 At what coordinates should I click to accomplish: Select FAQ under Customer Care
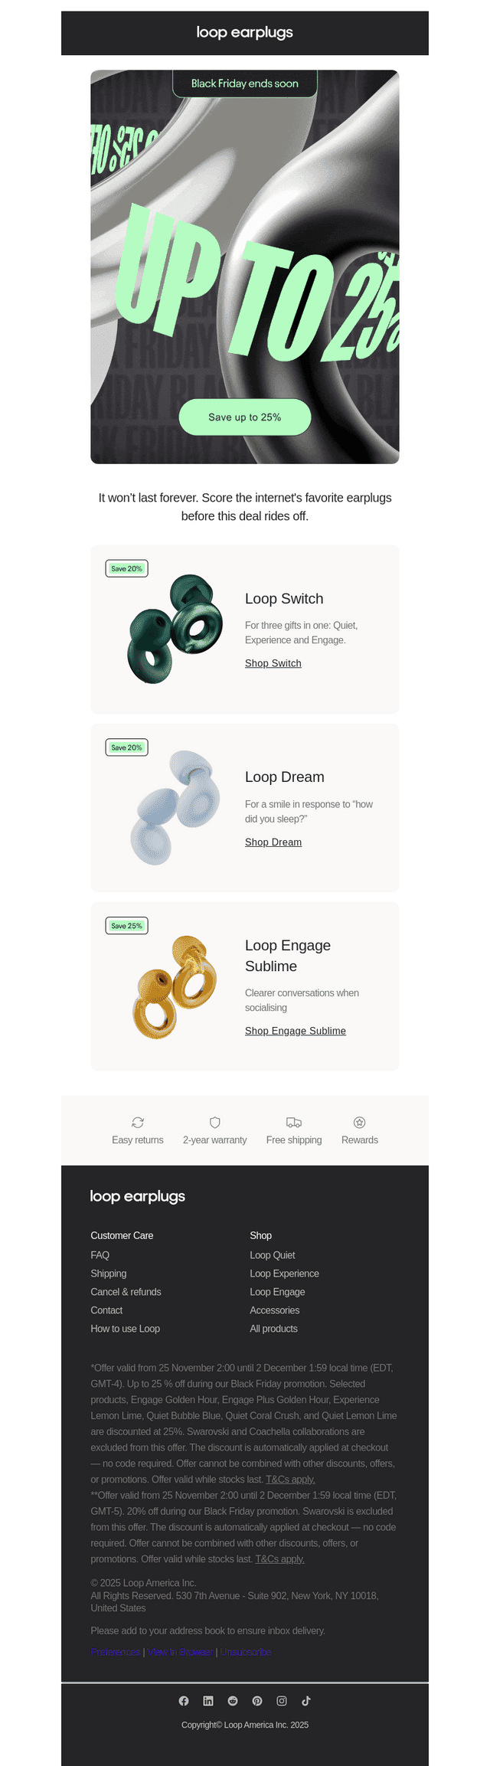coord(100,1255)
